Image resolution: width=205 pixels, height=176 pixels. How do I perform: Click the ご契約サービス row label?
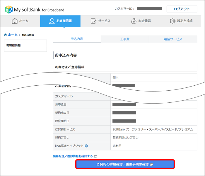coord(65,129)
